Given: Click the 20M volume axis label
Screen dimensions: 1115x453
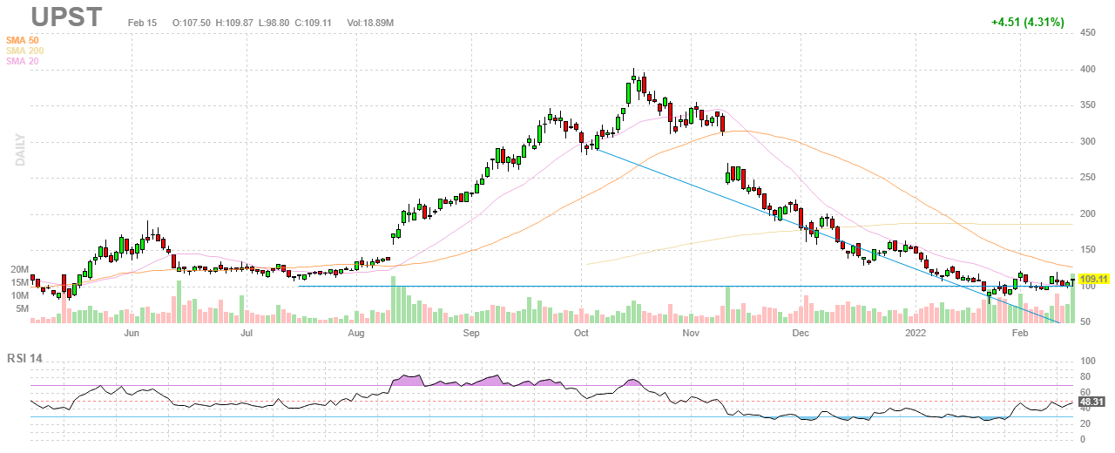Looking at the screenshot, I should tap(18, 270).
